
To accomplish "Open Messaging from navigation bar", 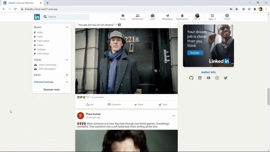I will (x=167, y=17).
